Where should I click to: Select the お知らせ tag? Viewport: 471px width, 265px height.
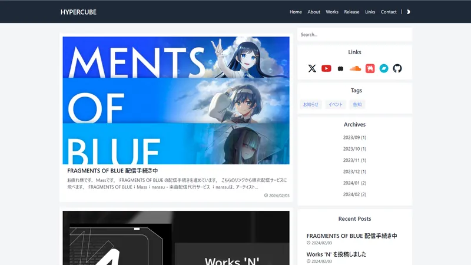(x=311, y=105)
